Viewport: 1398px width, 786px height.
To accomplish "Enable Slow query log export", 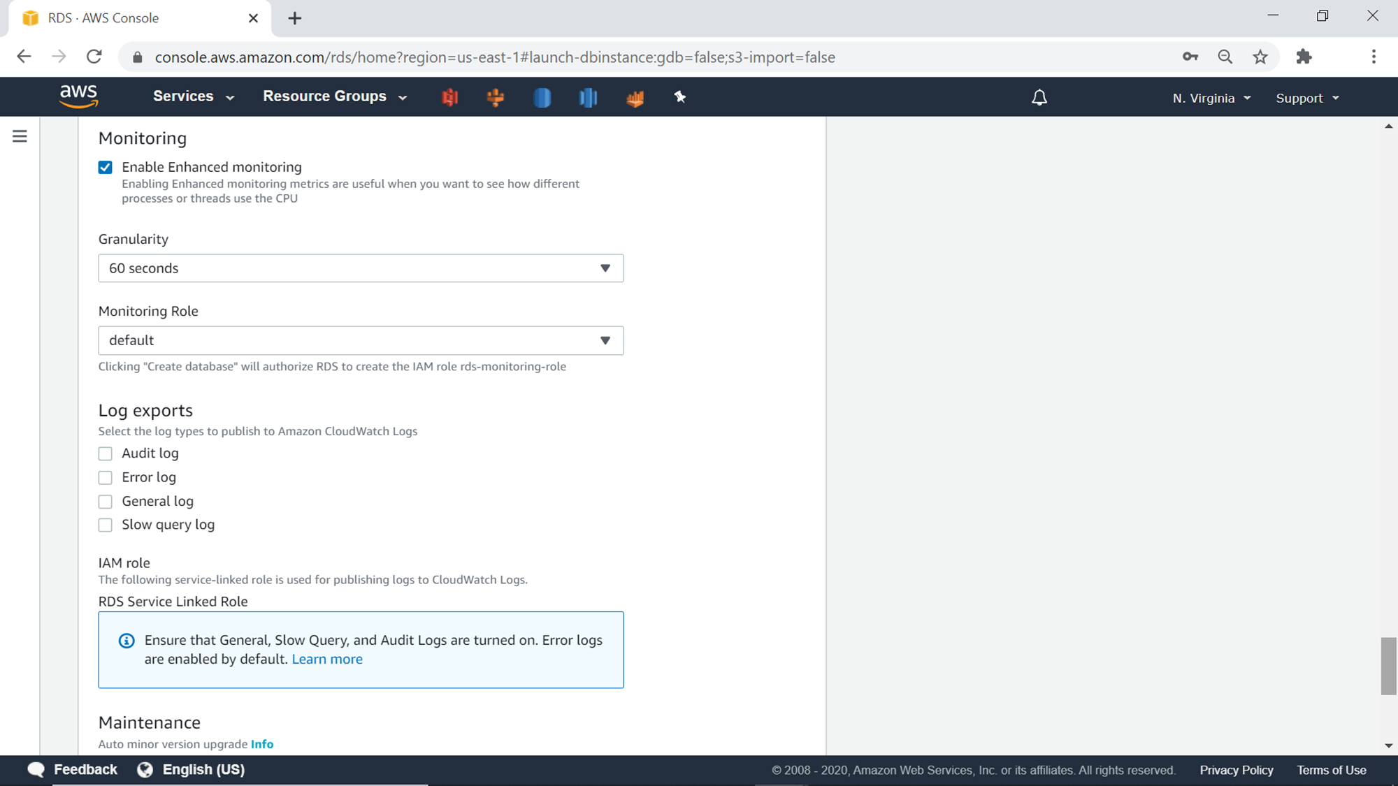I will (106, 525).
